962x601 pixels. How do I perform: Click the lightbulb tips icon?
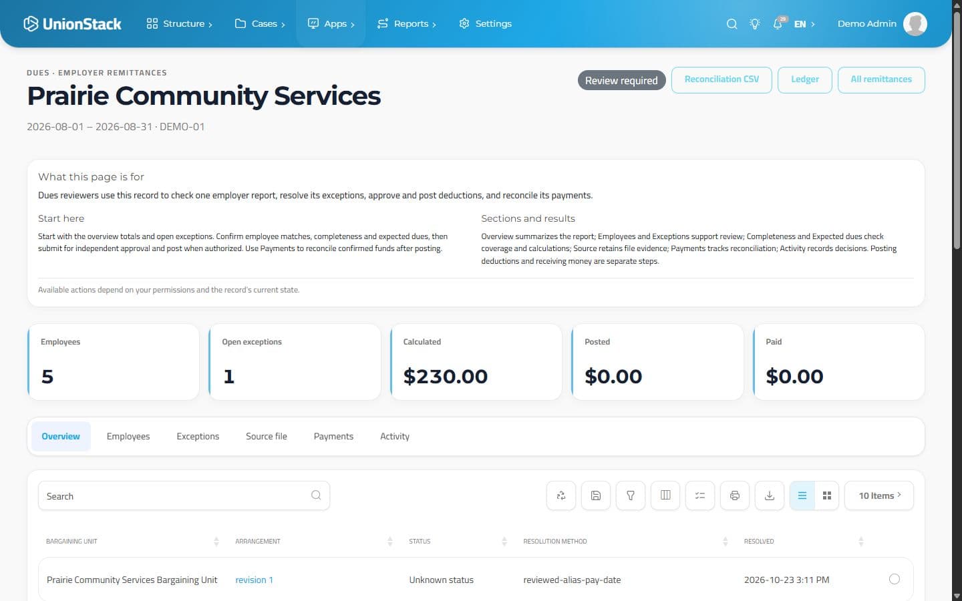pyautogui.click(x=755, y=24)
